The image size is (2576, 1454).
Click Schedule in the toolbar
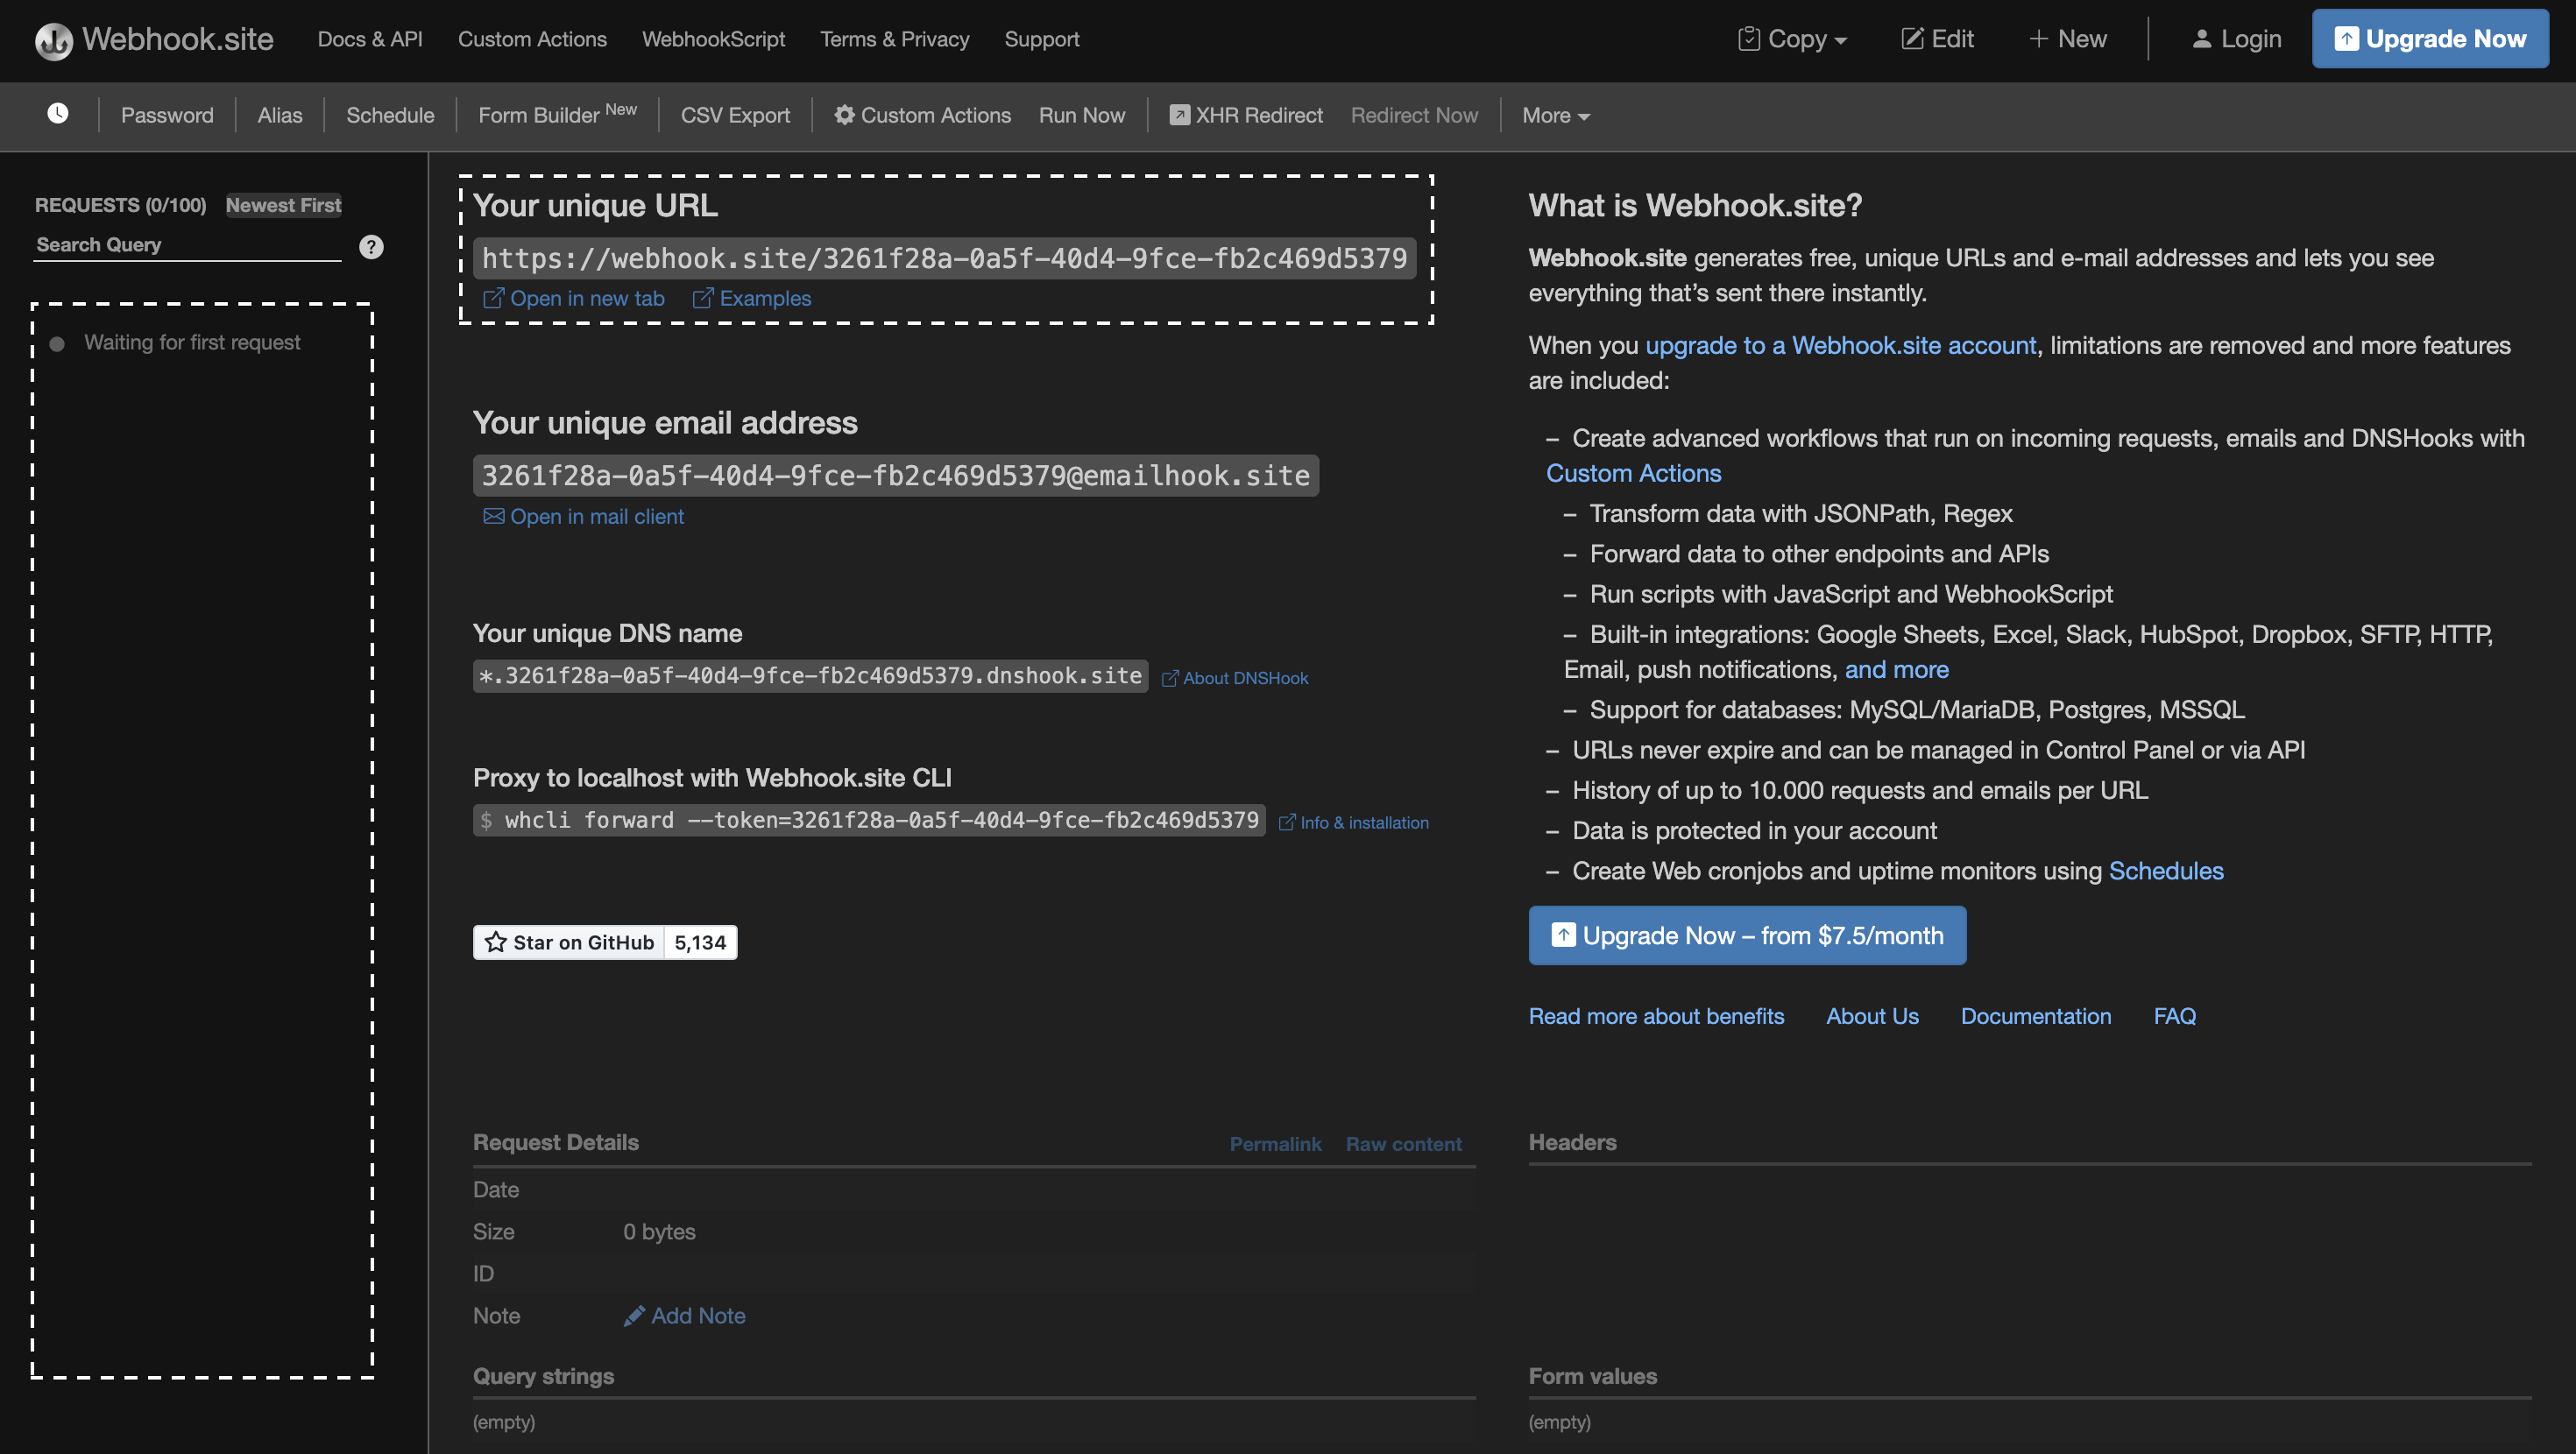pyautogui.click(x=390, y=115)
